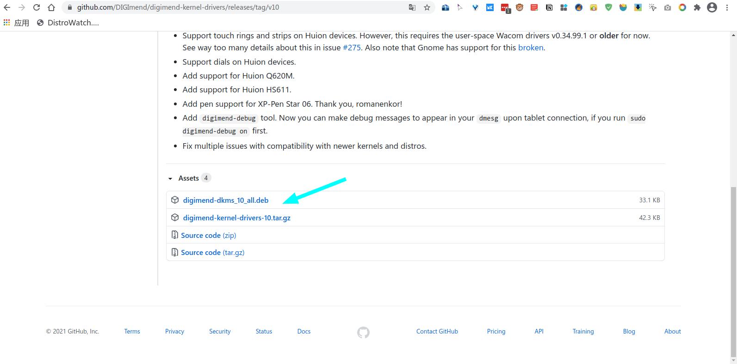This screenshot has height=364, width=737.
Task: Open the API footer link
Action: pos(539,331)
